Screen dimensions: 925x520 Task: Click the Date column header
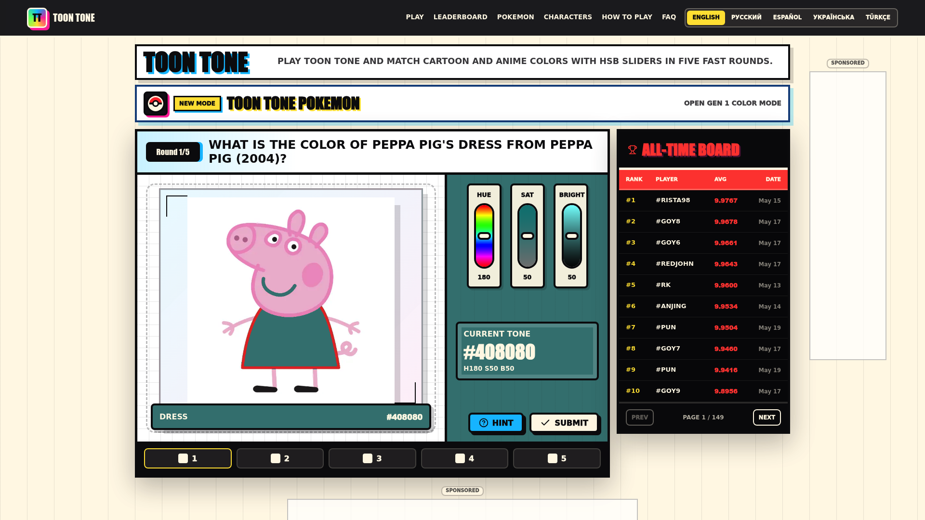773,179
